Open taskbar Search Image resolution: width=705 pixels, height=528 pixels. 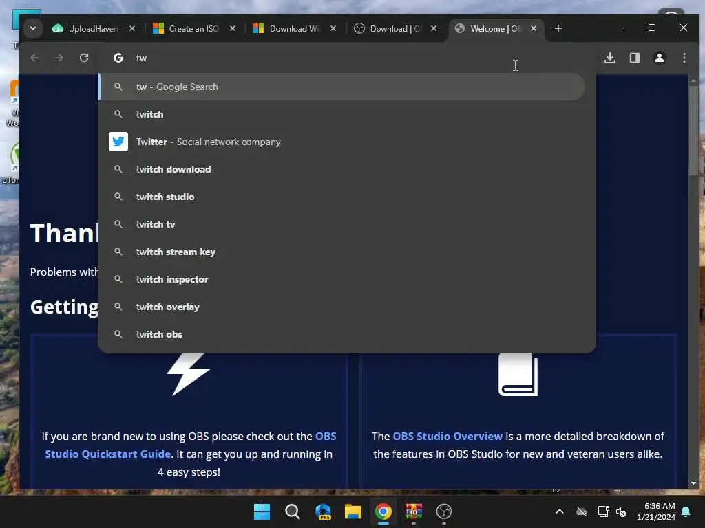(x=292, y=511)
